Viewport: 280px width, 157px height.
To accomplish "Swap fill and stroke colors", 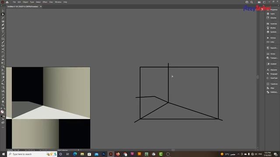I will pyautogui.click(x=4, y=109).
